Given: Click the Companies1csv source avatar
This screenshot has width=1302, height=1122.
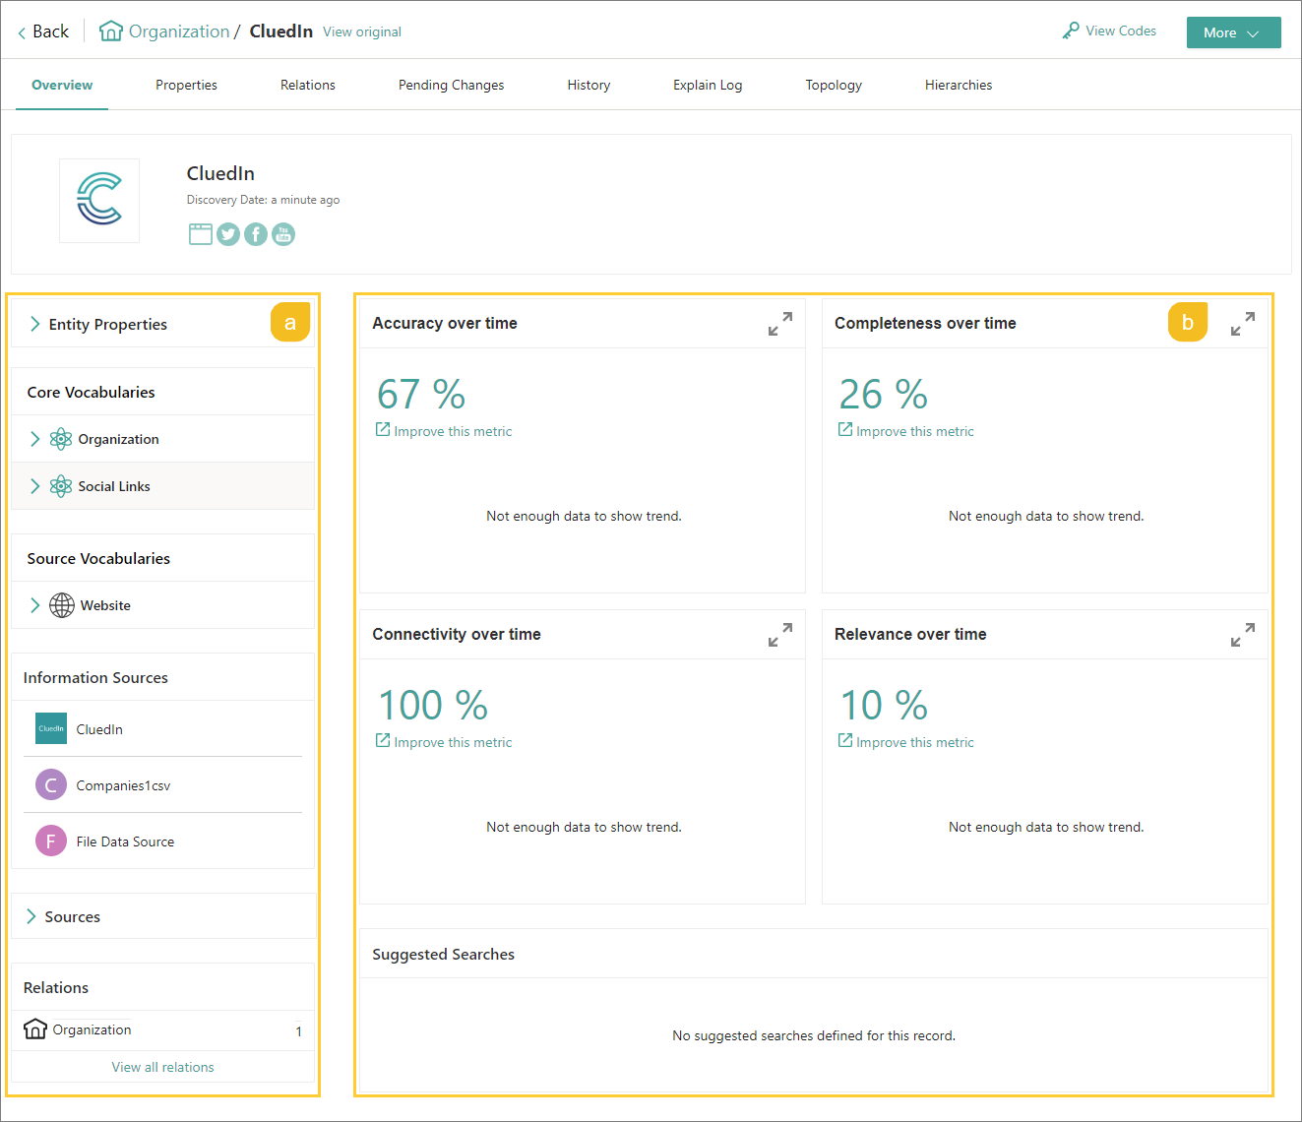Looking at the screenshot, I should click(x=51, y=784).
